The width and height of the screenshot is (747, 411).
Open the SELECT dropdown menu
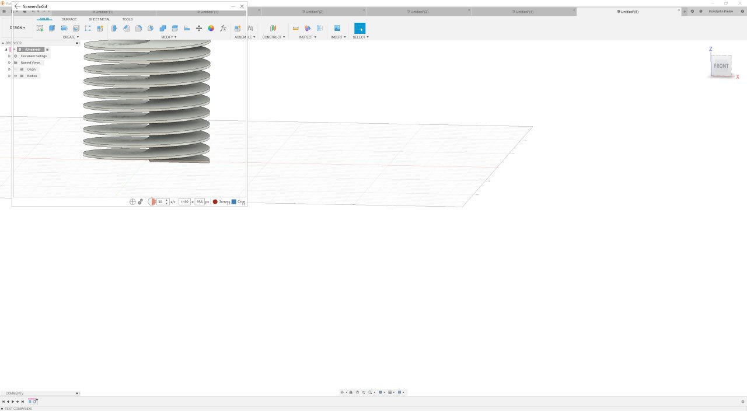[361, 37]
